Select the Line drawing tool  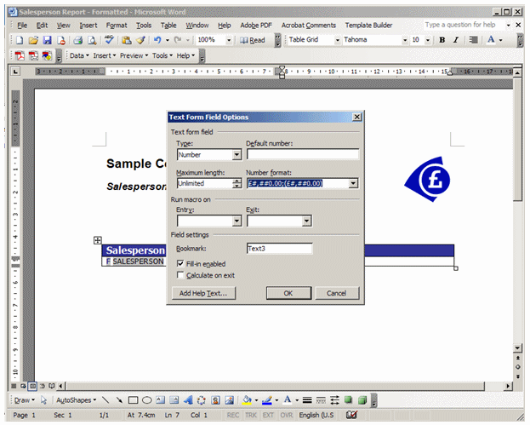[x=105, y=400]
